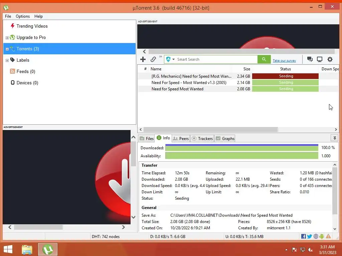The width and height of the screenshot is (342, 256).
Task: Expand the Labels tree node
Action: (7, 60)
